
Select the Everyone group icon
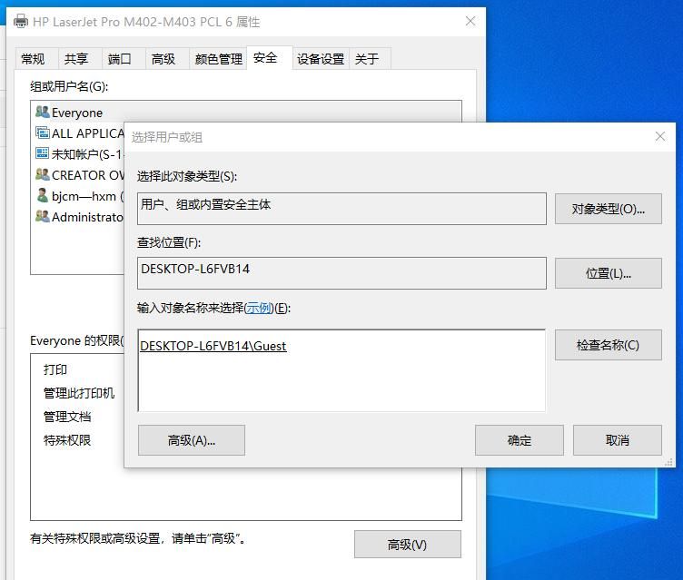(x=43, y=112)
